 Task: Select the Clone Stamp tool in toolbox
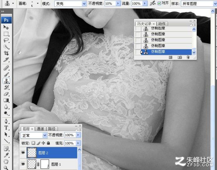click(6, 81)
